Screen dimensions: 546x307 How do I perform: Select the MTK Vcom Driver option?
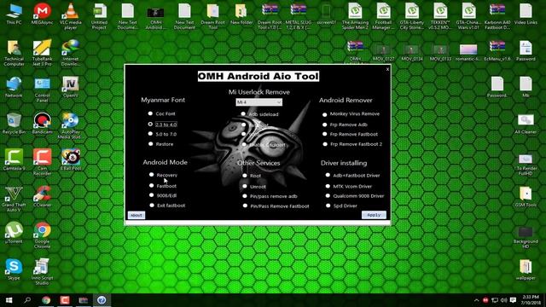coord(328,186)
